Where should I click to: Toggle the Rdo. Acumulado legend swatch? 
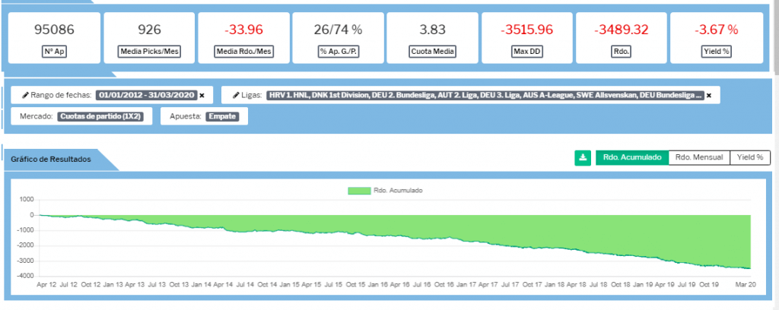coord(358,190)
